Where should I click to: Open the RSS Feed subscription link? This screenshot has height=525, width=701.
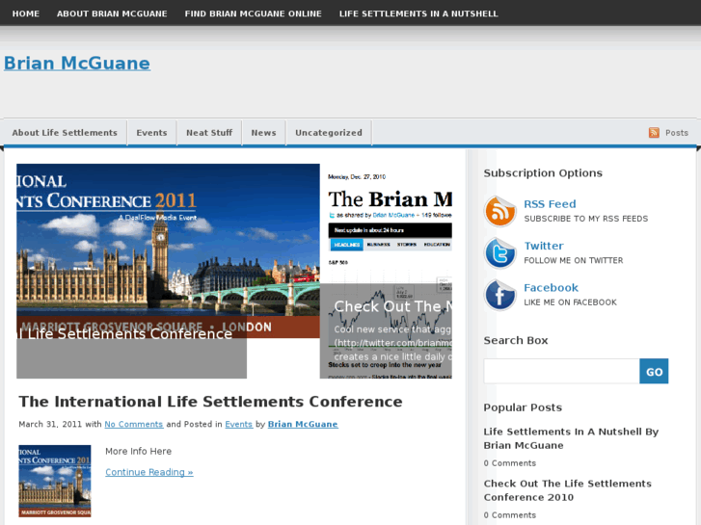[x=550, y=204]
